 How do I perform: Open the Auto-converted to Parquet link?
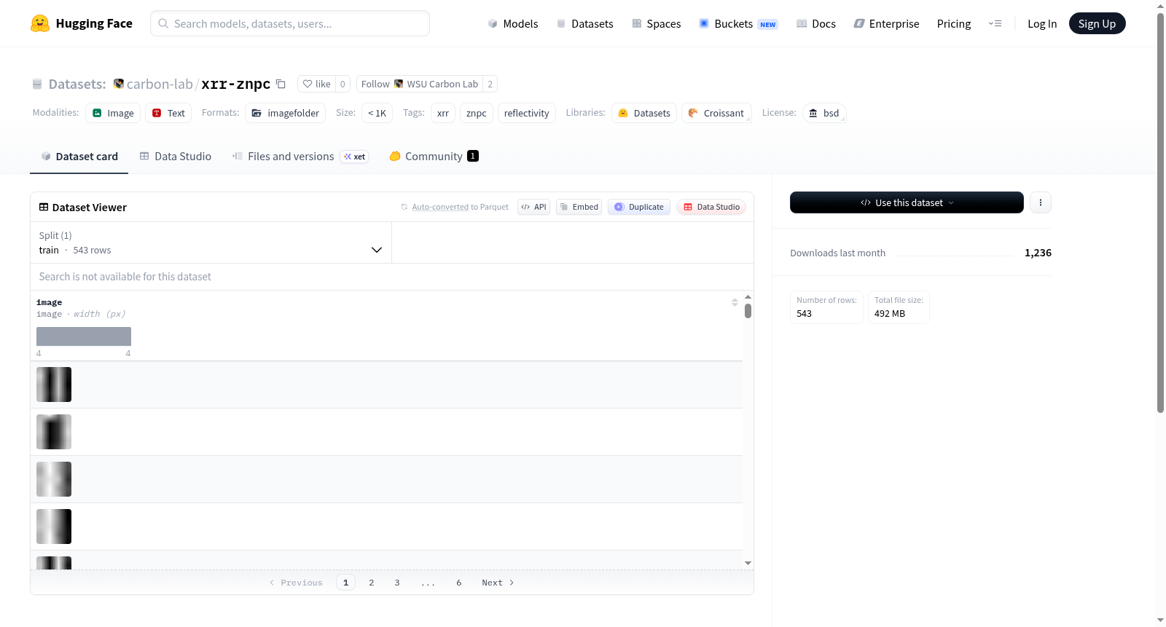point(440,207)
